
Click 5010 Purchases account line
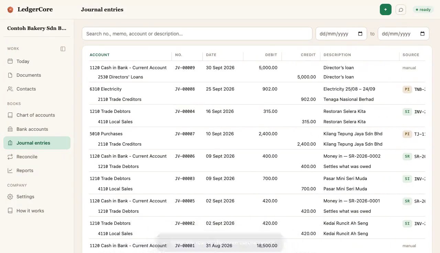[106, 134]
